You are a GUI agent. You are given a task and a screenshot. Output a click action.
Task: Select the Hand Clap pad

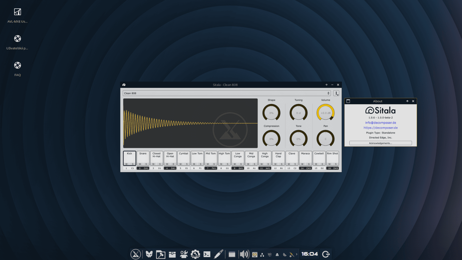pyautogui.click(x=278, y=157)
